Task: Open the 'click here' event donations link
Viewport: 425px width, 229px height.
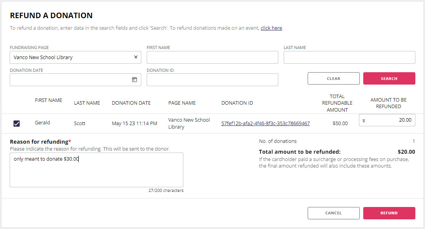Action: (x=271, y=28)
